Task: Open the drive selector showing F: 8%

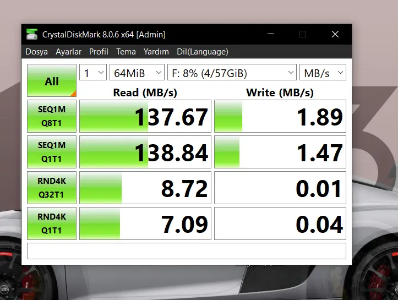Action: click(x=232, y=72)
